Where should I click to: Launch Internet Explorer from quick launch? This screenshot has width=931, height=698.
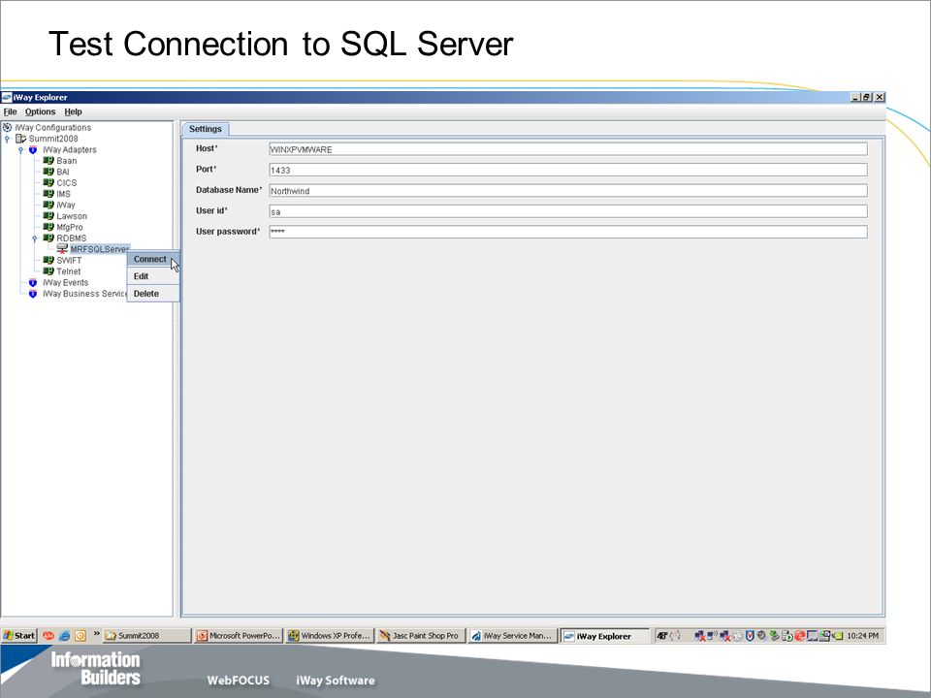[64, 636]
